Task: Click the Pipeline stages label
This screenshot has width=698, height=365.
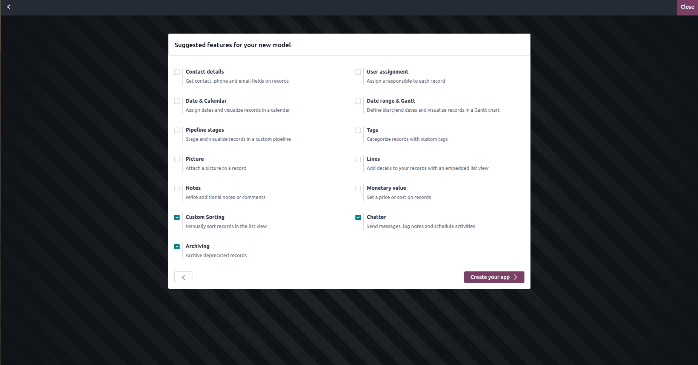Action: point(204,130)
